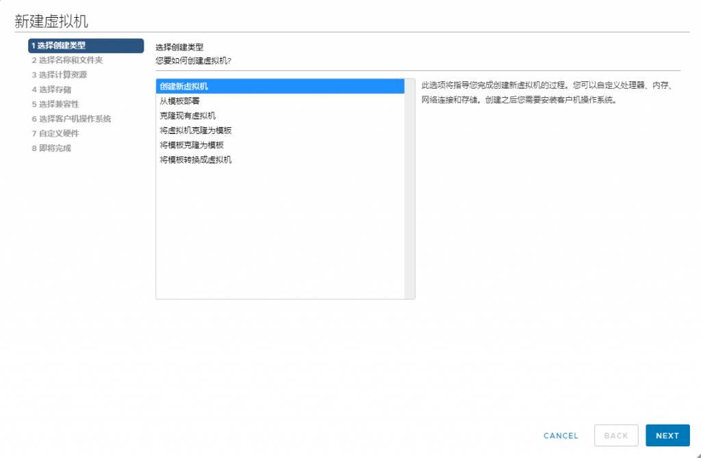Click the BACK button
Image resolution: width=701 pixels, height=458 pixels.
616,435
